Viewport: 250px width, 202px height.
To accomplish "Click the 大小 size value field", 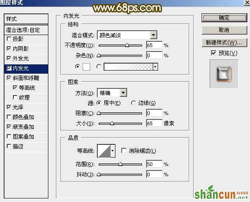I will [x=154, y=123].
